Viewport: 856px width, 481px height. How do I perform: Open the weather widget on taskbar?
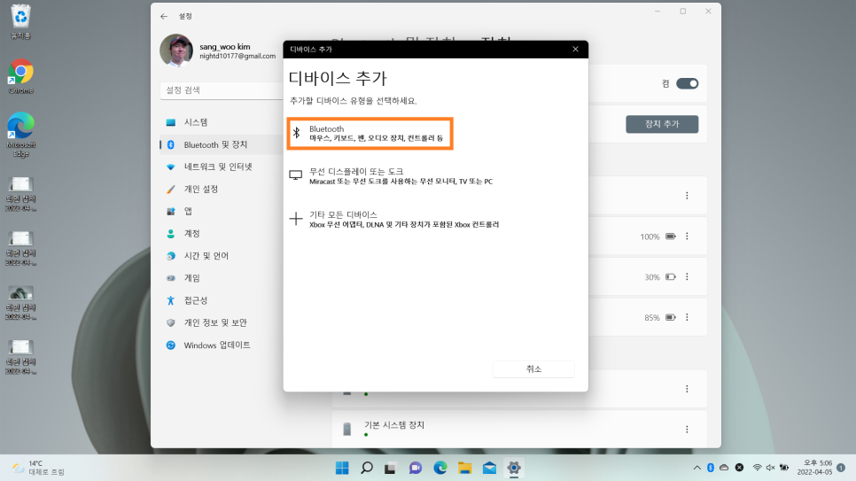pos(38,468)
